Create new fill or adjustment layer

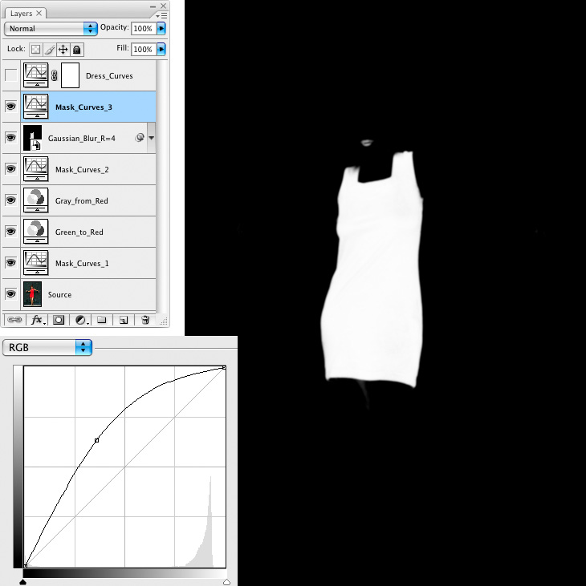pyautogui.click(x=81, y=319)
